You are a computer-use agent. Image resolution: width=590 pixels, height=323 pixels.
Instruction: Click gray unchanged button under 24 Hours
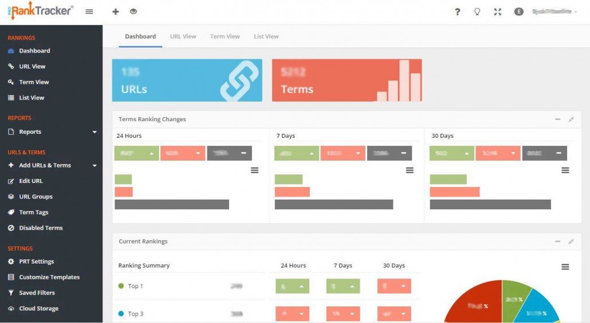pyautogui.click(x=229, y=153)
